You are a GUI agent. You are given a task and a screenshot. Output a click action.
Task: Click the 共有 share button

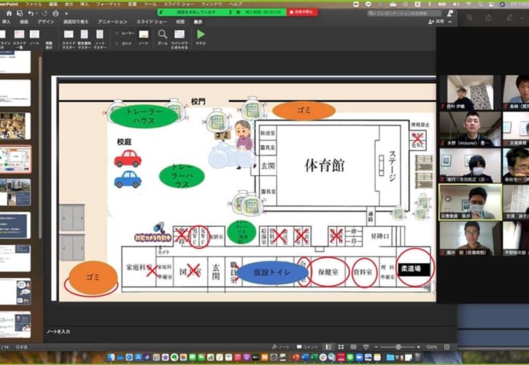pyautogui.click(x=436, y=22)
